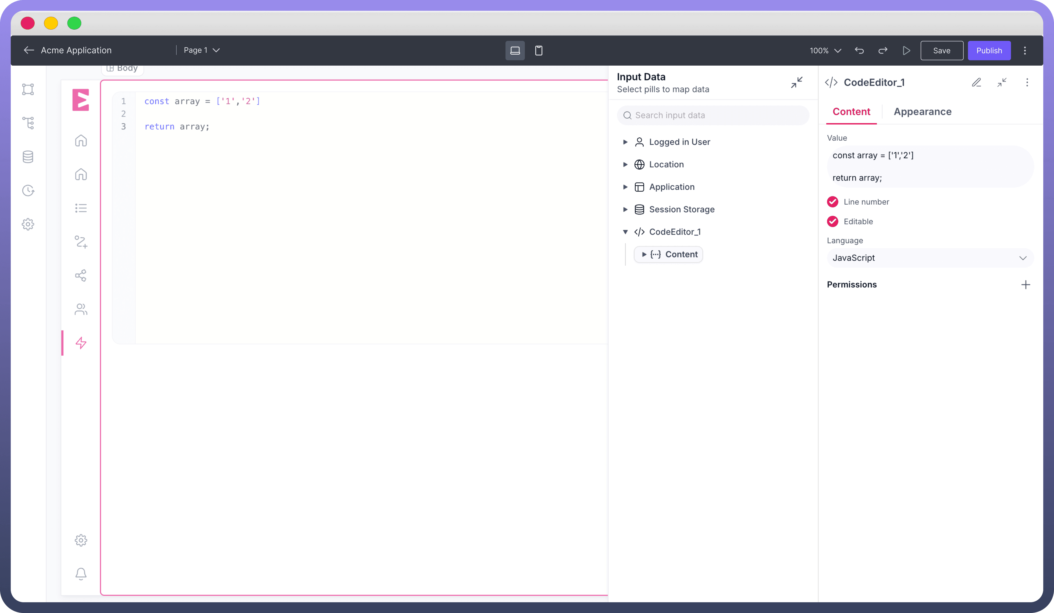1054x613 pixels.
Task: Collapse the Input Data panel
Action: click(x=797, y=82)
